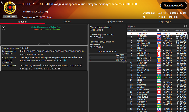Select the serggorelyi7 player row
Screen dimensions: 189x112
point(157,33)
